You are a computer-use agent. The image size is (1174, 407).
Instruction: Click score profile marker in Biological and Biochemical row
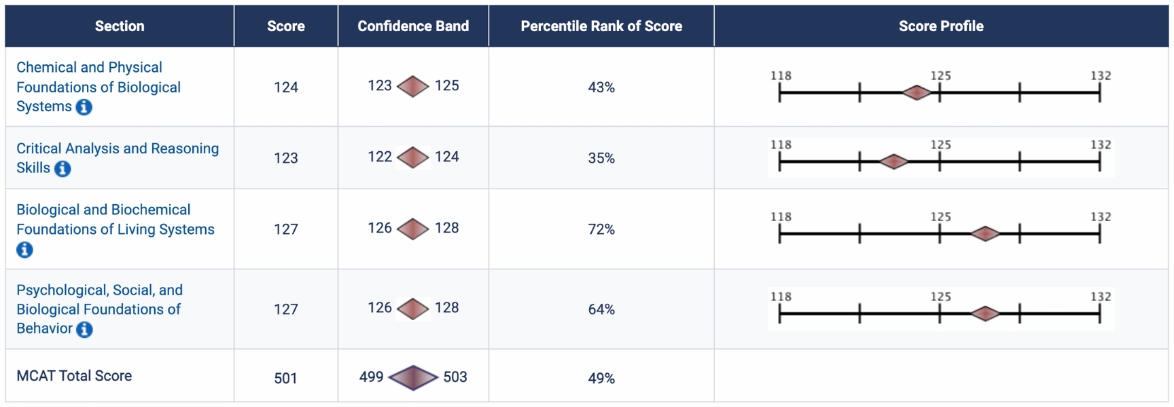[x=985, y=234]
